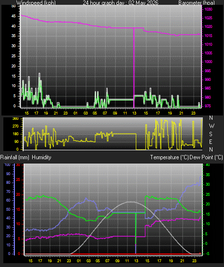Screen dimensions: 224x267
Task: Click the compass letter W label
Action: 212,126
